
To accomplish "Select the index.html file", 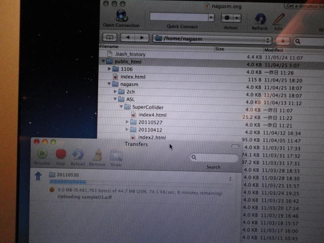I will 133,77.
